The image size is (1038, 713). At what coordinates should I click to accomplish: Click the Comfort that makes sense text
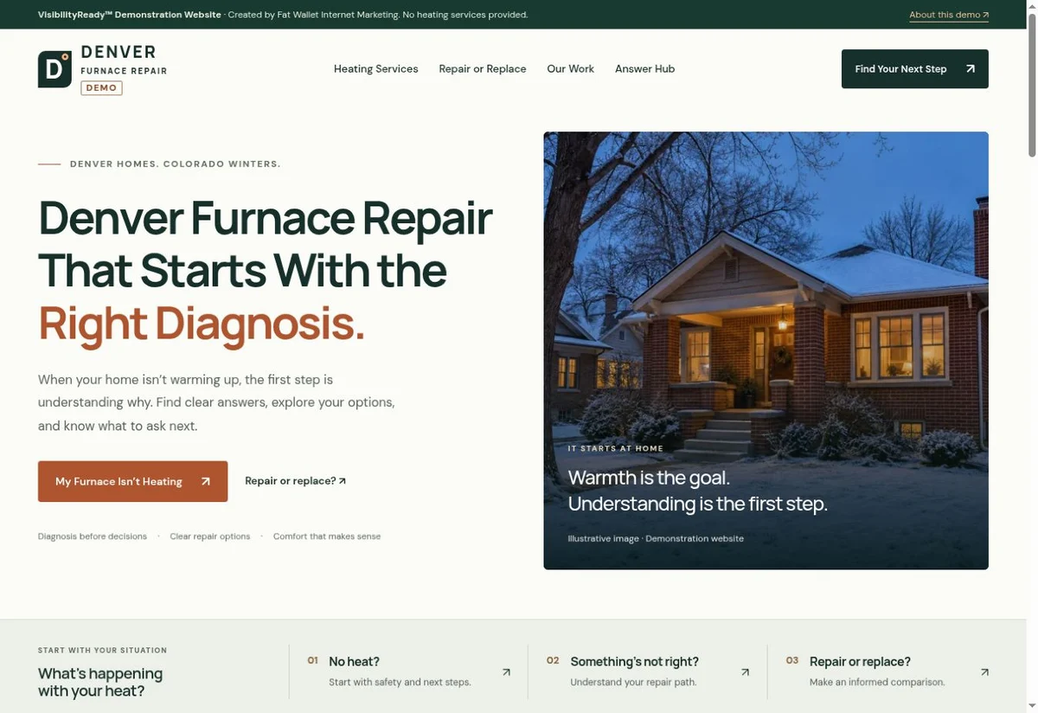[327, 536]
